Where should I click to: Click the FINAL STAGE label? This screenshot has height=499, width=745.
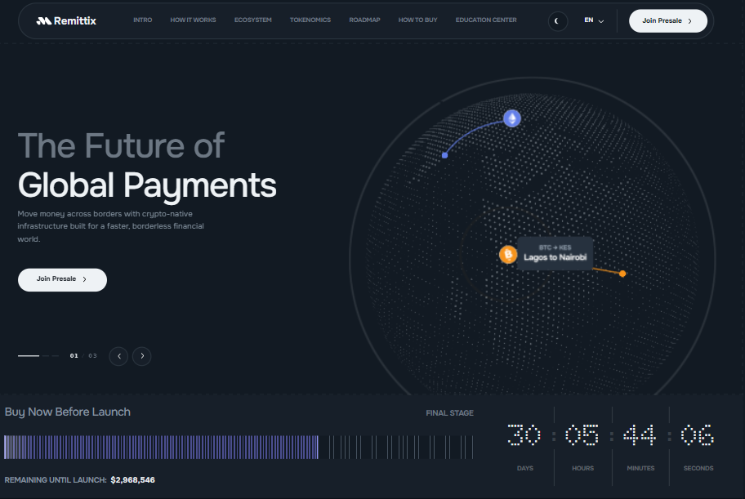[449, 413]
